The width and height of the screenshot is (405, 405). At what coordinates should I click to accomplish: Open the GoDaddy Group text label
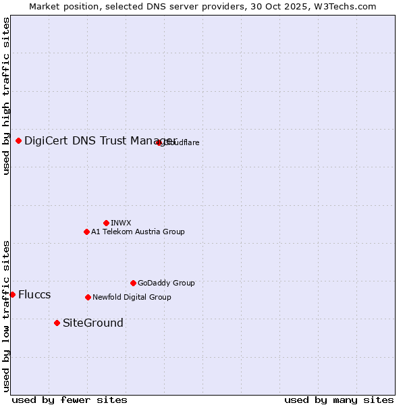tap(166, 283)
